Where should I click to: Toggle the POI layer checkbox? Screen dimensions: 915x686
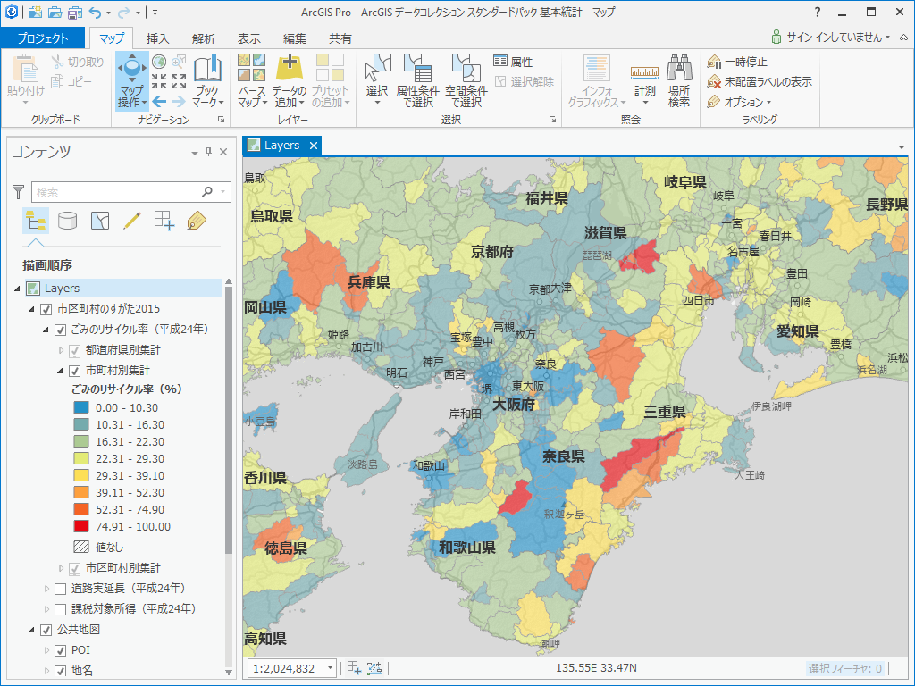coord(60,650)
